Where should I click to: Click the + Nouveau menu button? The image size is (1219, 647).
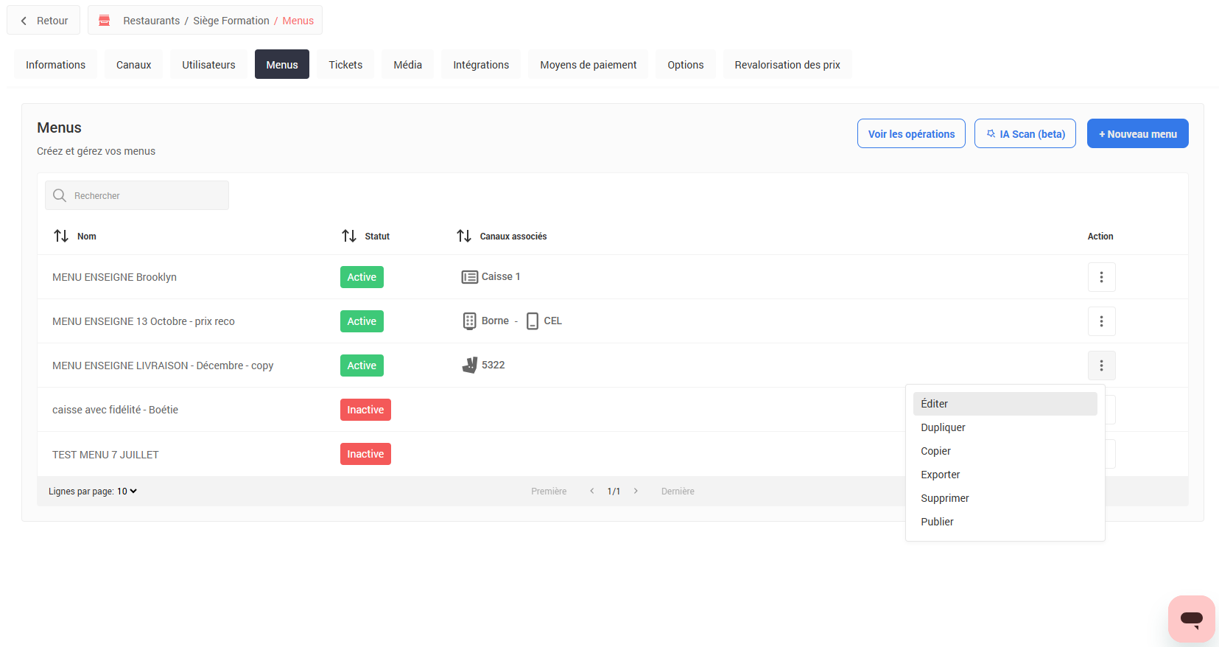[x=1137, y=134]
